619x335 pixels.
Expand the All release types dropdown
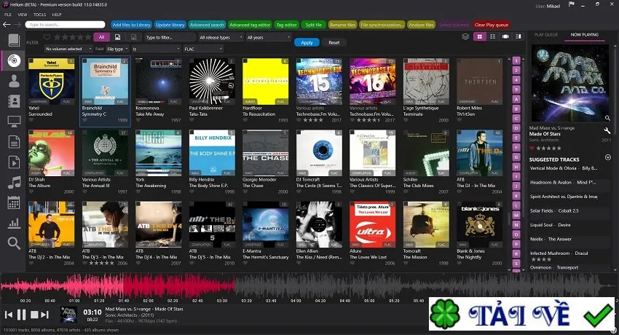coord(221,37)
